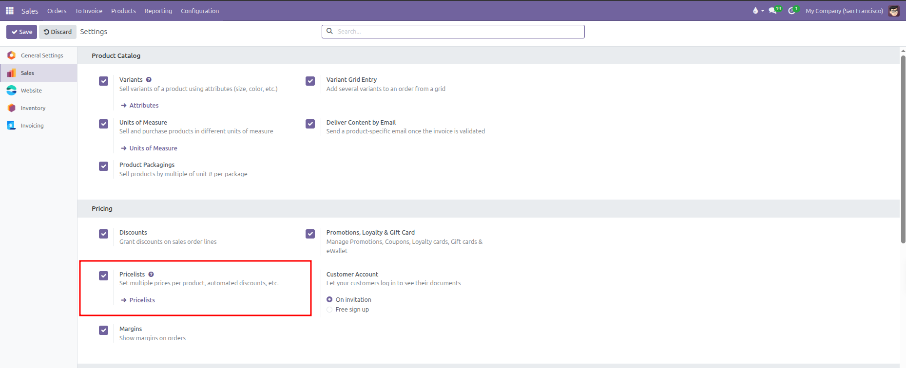Click the Website globe icon in sidebar
The width and height of the screenshot is (906, 368).
[x=12, y=91]
